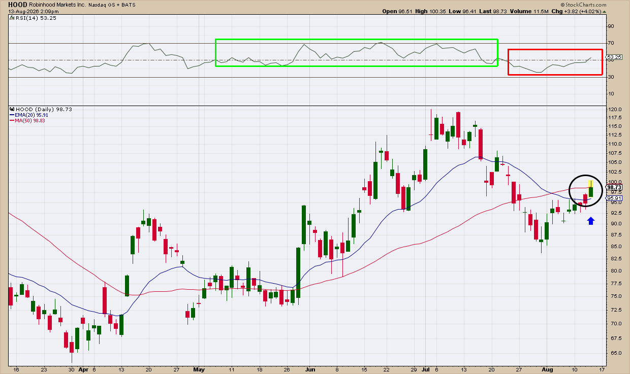Click the 107.5 price axis label
This screenshot has height=374, width=630.
coord(615,153)
